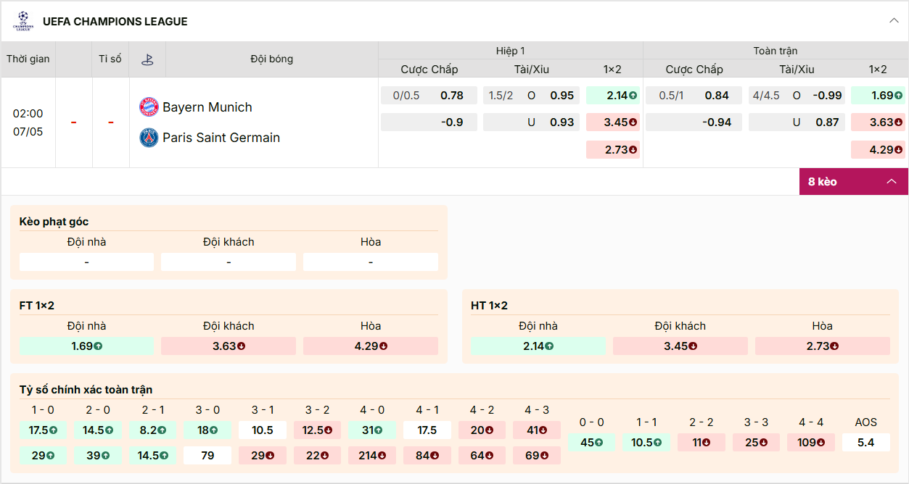Pick correct score 4 - 2 at 20
Screen dimensions: 909x484
tap(482, 430)
